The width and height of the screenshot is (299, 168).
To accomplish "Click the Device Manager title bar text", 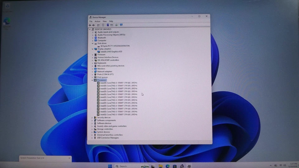I will click(99, 17).
